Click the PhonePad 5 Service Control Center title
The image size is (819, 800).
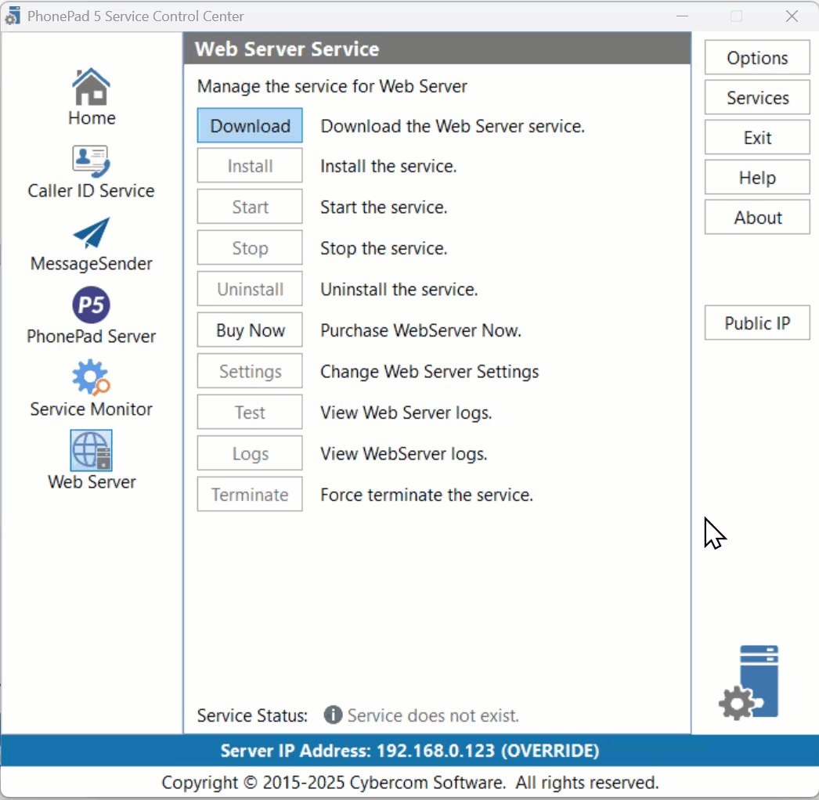pyautogui.click(x=135, y=16)
